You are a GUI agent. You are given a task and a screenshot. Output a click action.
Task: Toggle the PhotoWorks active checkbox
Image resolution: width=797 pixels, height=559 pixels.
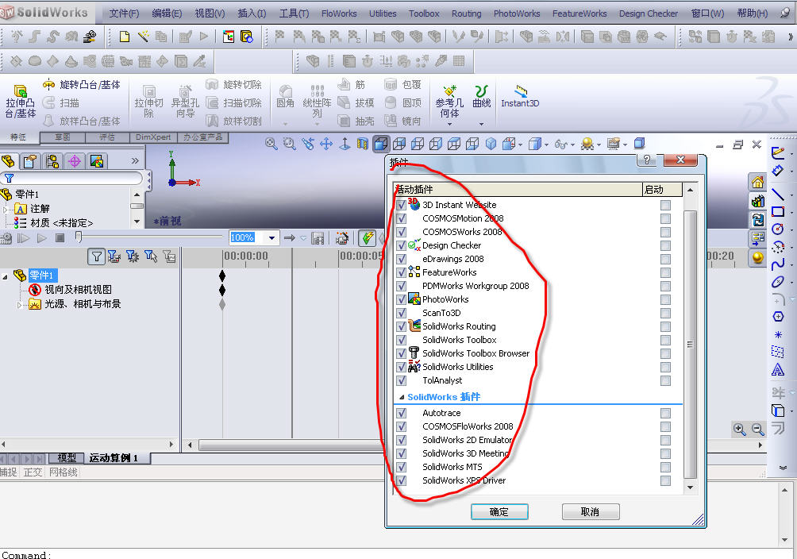402,299
